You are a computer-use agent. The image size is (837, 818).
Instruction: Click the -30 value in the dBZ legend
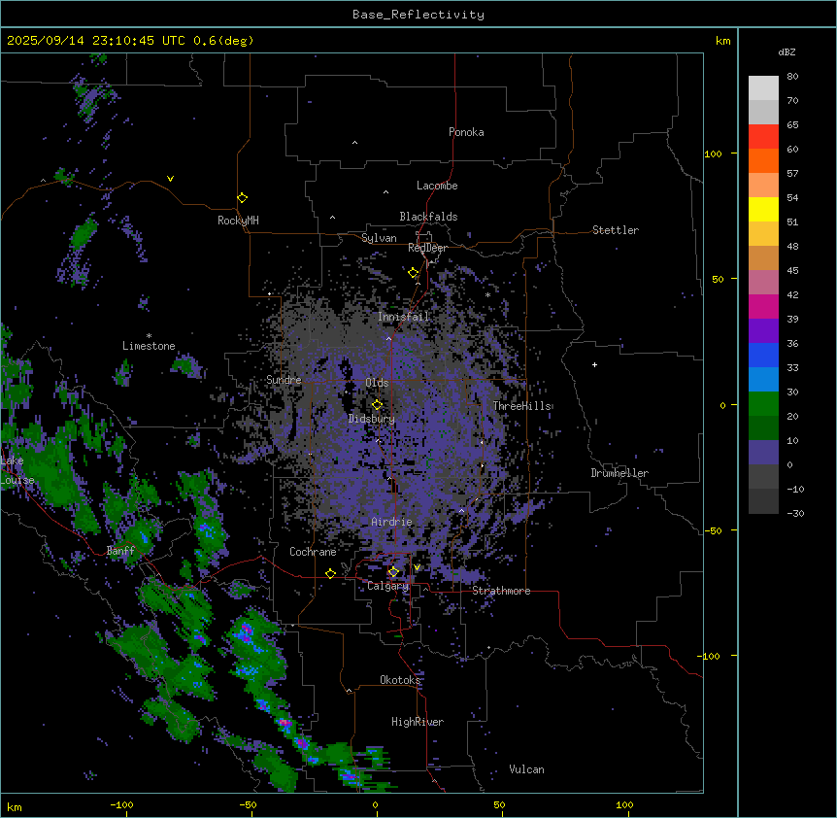point(795,514)
